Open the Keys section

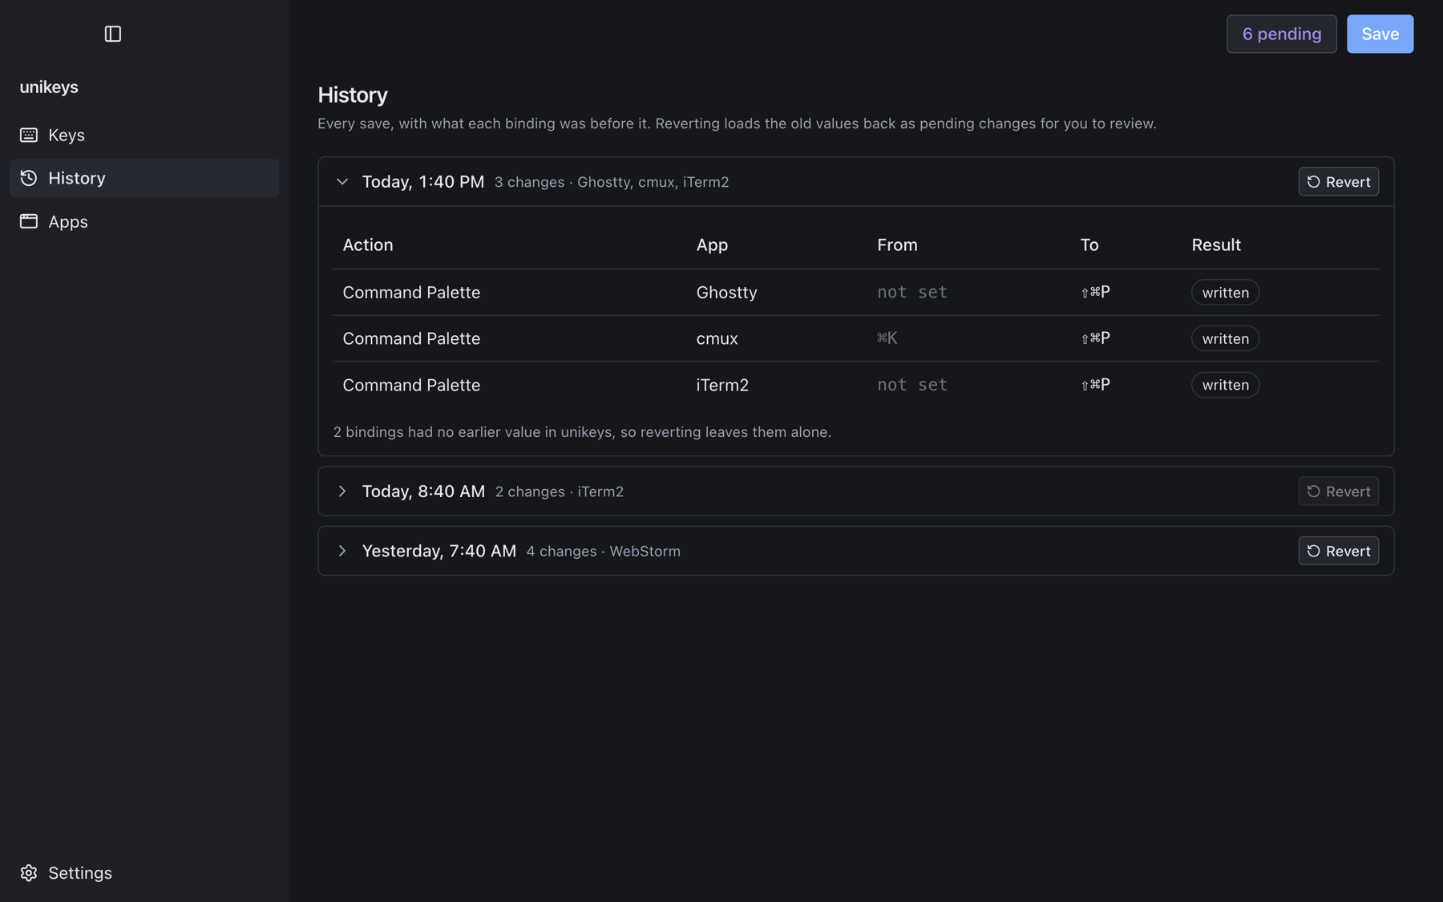point(144,135)
